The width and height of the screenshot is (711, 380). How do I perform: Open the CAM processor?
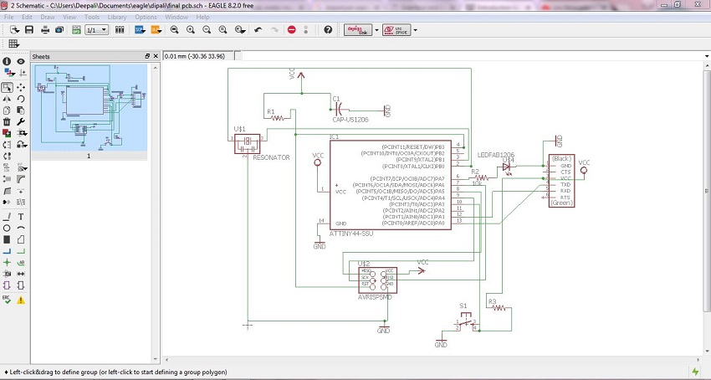click(x=59, y=29)
